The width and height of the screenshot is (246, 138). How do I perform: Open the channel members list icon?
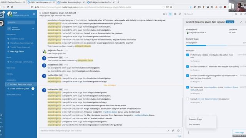point(165,14)
